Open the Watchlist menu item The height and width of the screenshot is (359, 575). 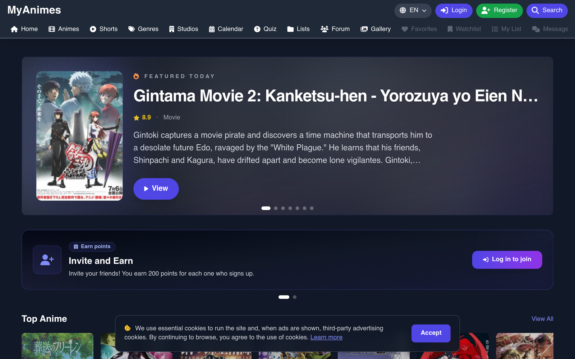(464, 29)
